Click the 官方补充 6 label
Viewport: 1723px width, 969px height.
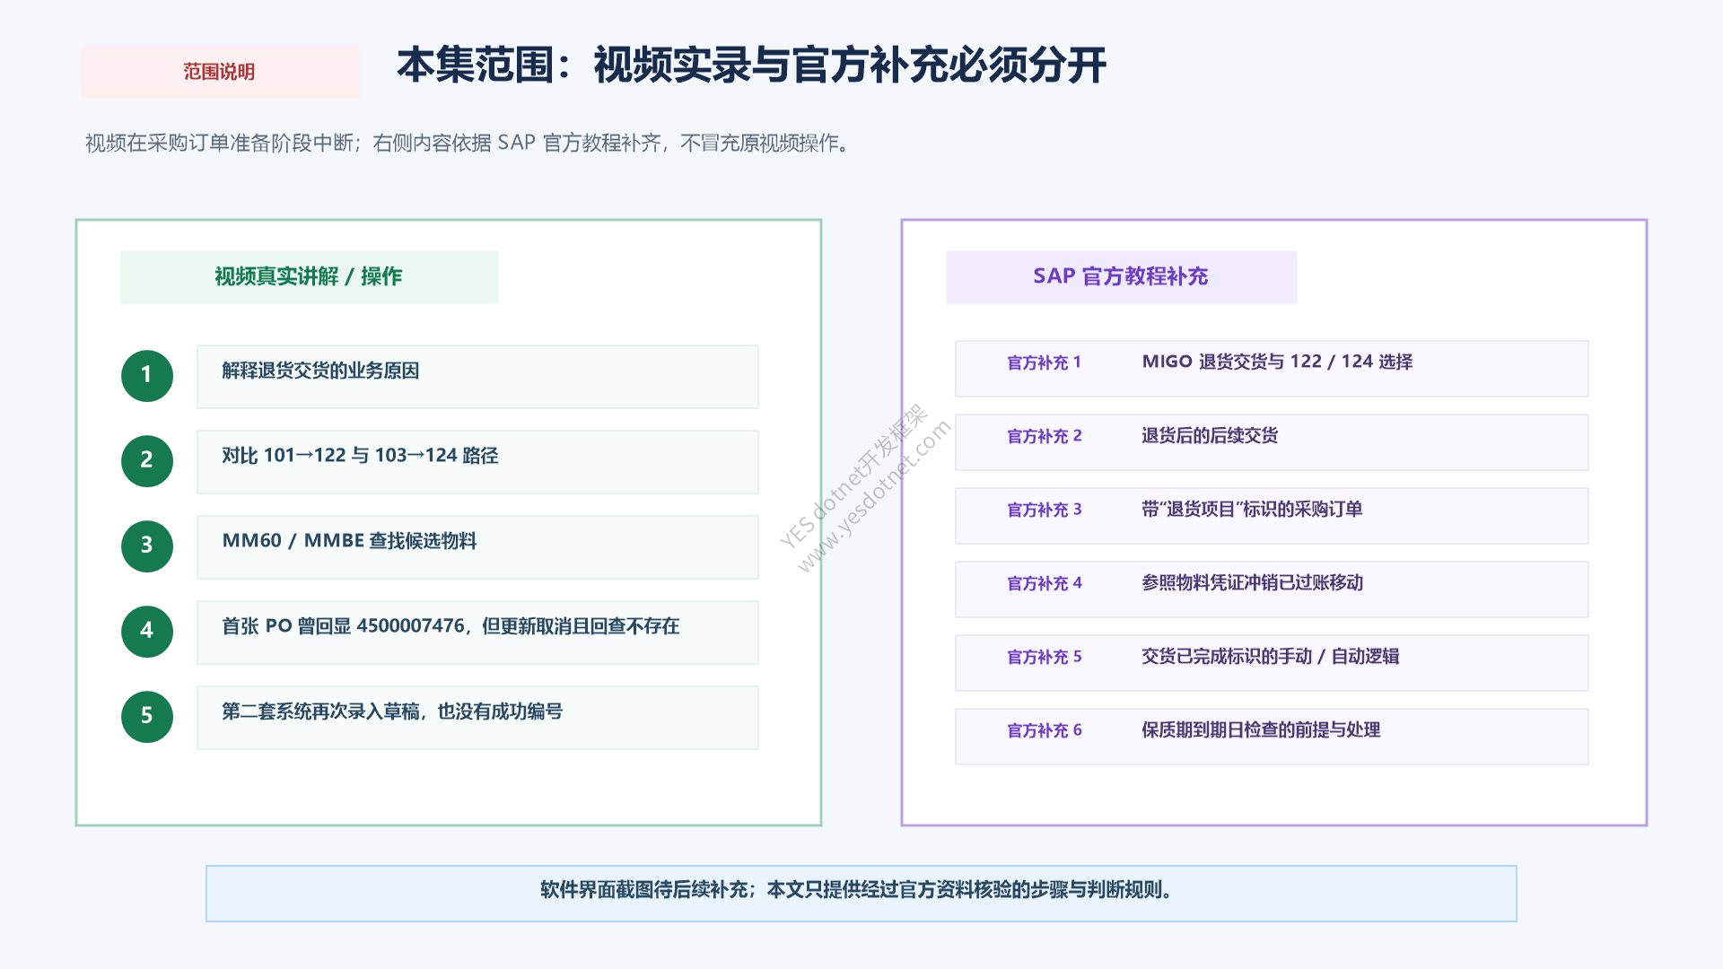1045,730
